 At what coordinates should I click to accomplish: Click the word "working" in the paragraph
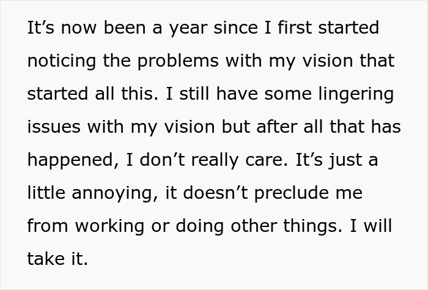109,227
